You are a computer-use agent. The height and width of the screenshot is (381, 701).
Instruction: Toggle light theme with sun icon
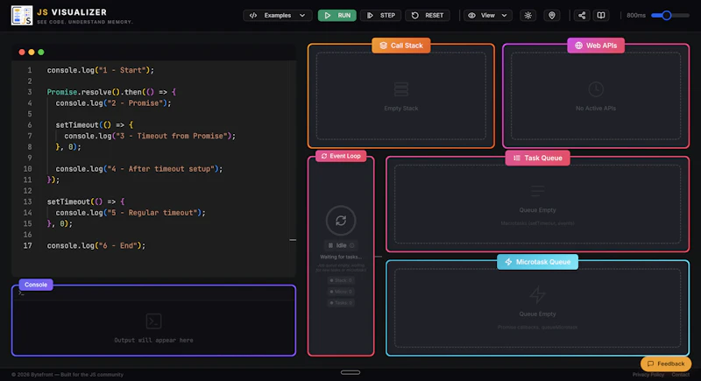[528, 15]
